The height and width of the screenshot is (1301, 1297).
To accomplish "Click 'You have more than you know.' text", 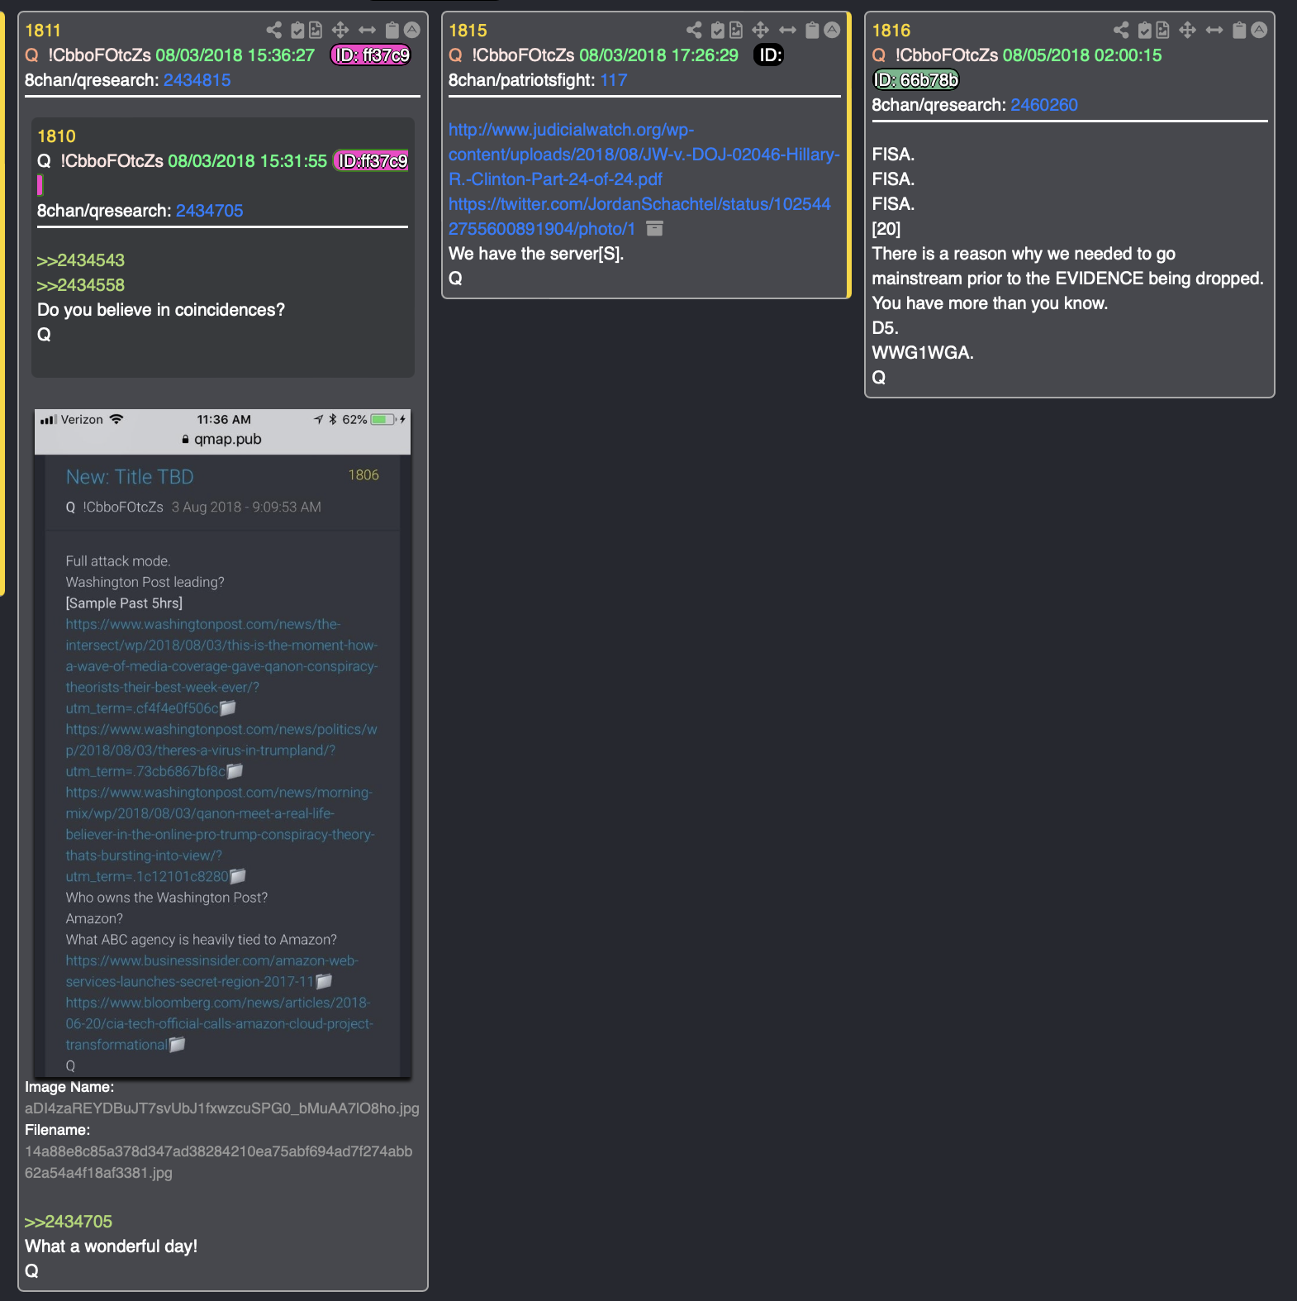I will (990, 303).
